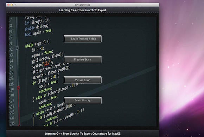Open the Learn Training Video section

pos(83,38)
